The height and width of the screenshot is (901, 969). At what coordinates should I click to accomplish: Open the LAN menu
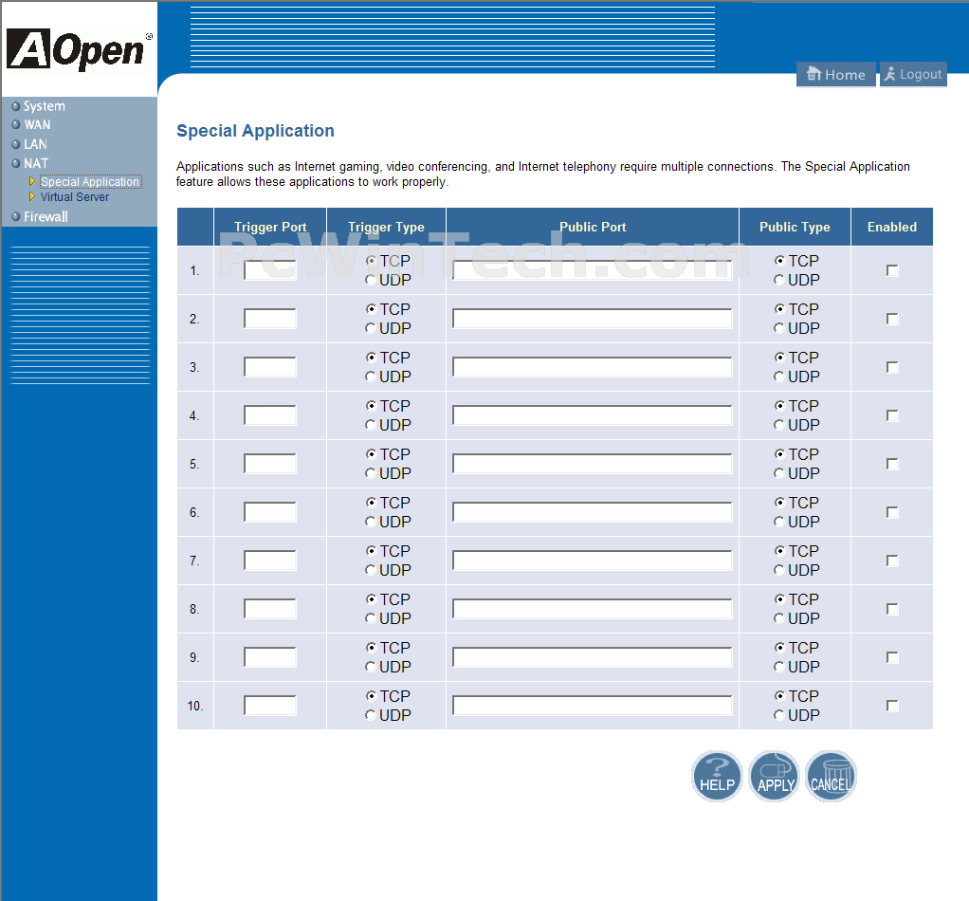[35, 144]
